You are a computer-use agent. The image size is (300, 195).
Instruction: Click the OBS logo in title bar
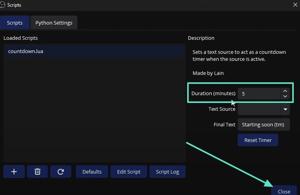click(2, 5)
